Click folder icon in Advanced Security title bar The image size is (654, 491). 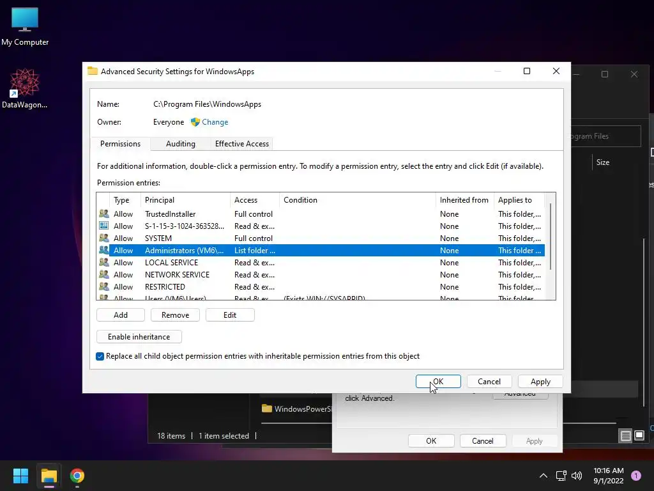(x=93, y=71)
